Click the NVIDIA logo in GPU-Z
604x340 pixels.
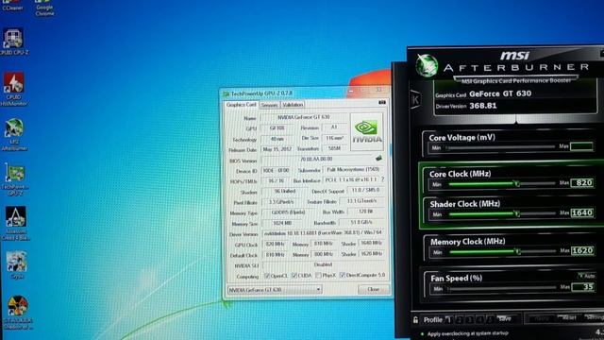pos(367,132)
